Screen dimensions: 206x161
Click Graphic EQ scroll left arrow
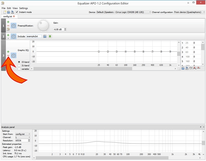(32, 69)
